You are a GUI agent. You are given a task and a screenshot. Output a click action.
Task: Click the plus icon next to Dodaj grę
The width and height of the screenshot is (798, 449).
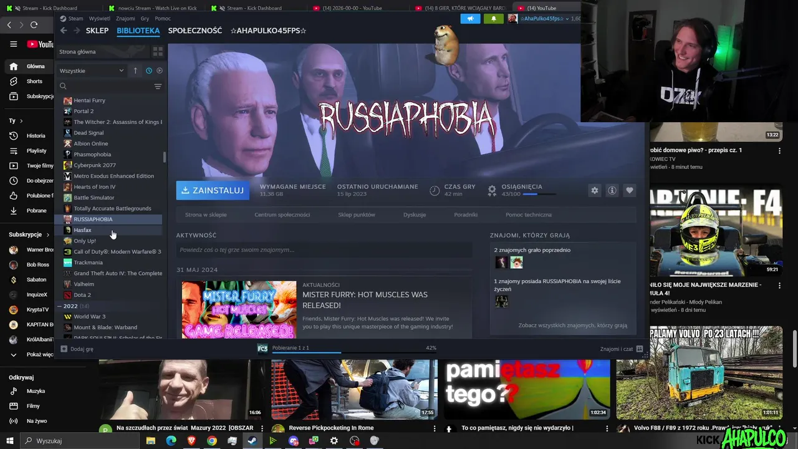tap(64, 349)
